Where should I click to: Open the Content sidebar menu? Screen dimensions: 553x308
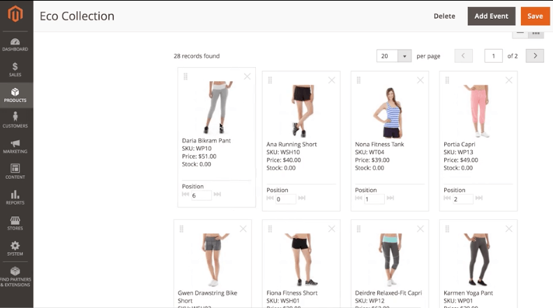[15, 172]
